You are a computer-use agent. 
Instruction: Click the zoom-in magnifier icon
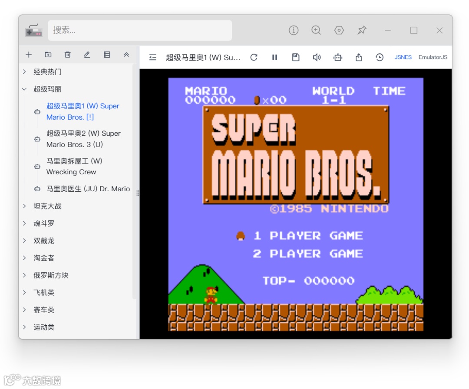click(316, 30)
